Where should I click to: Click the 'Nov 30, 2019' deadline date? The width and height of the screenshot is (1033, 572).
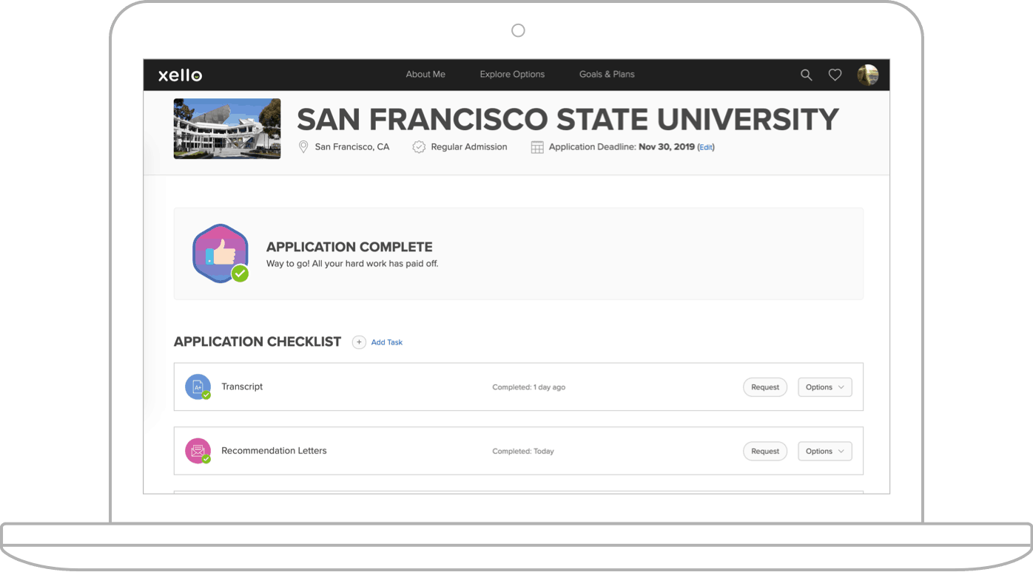[x=667, y=147]
